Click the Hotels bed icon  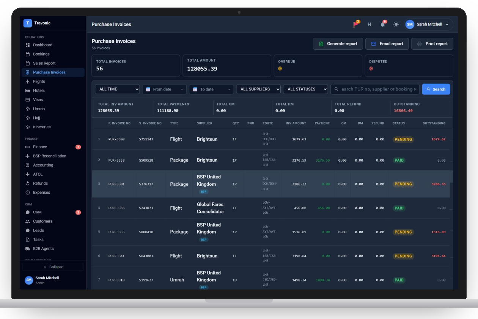28,90
